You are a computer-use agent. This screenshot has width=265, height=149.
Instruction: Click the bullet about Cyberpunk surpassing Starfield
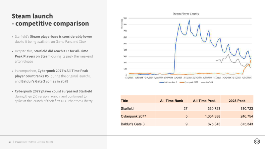pos(53,96)
